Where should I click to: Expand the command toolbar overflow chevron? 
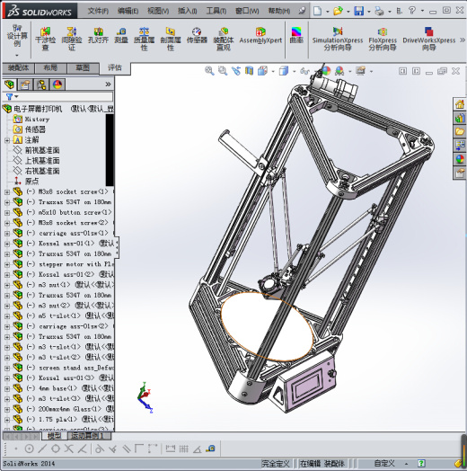(x=463, y=40)
